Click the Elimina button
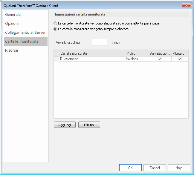Image resolution: width=194 pixels, height=175 pixels. pyautogui.click(x=89, y=125)
